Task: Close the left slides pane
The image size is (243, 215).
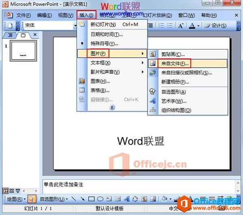Action: point(35,34)
